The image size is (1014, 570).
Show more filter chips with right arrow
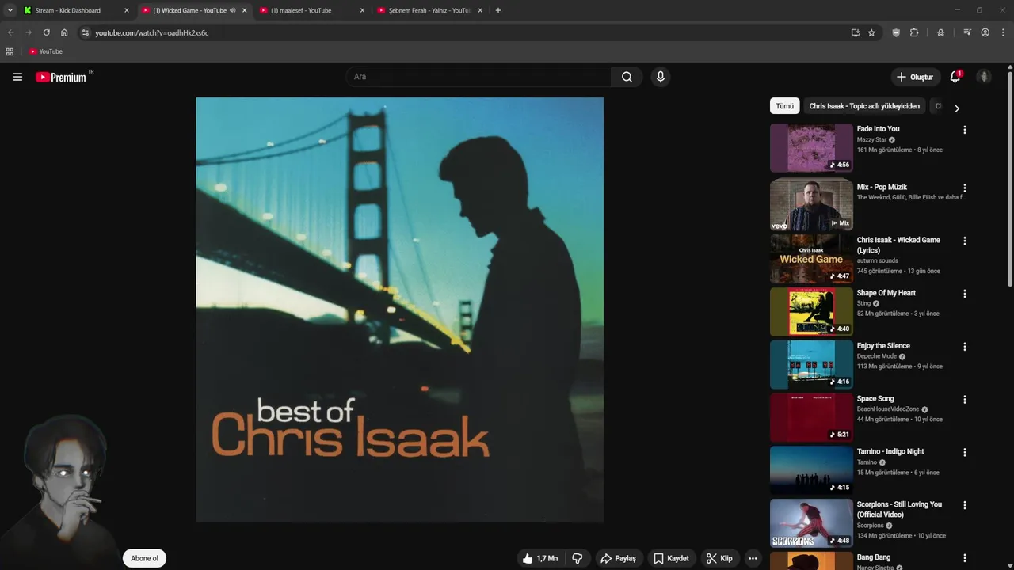(956, 108)
